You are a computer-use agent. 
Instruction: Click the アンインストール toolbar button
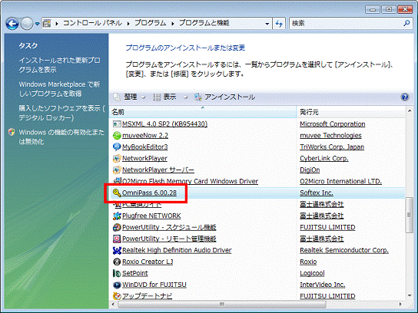224,97
